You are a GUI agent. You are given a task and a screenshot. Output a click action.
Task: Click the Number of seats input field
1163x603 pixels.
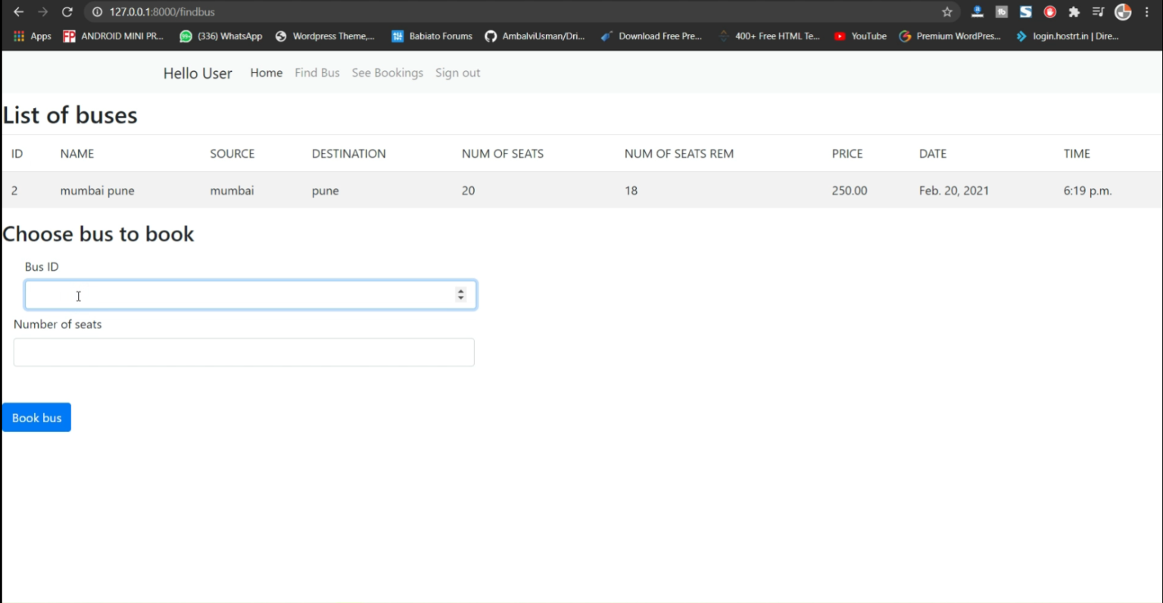[x=243, y=352]
